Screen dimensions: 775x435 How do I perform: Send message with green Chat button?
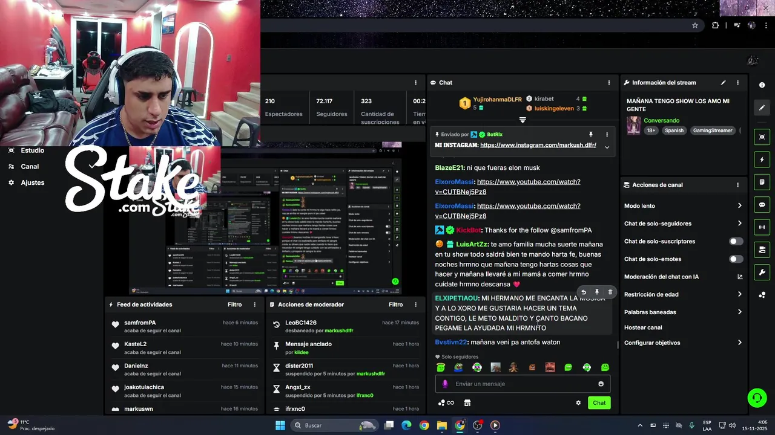point(599,403)
